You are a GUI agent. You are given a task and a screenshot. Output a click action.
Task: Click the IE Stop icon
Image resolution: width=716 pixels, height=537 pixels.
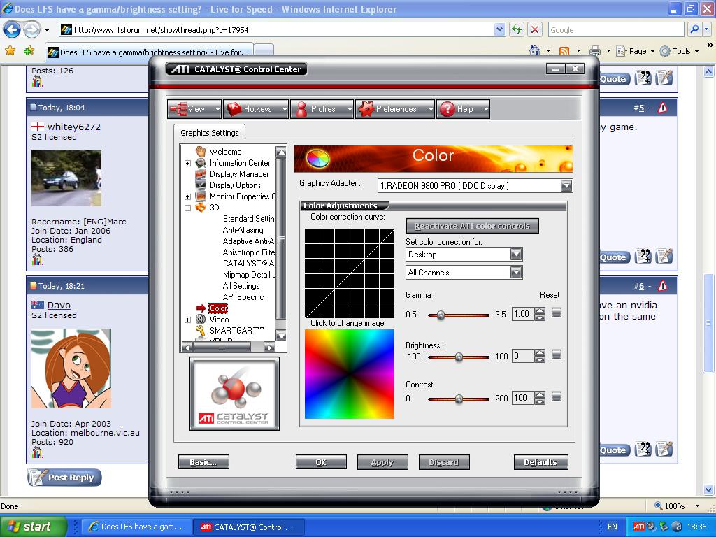pyautogui.click(x=535, y=29)
